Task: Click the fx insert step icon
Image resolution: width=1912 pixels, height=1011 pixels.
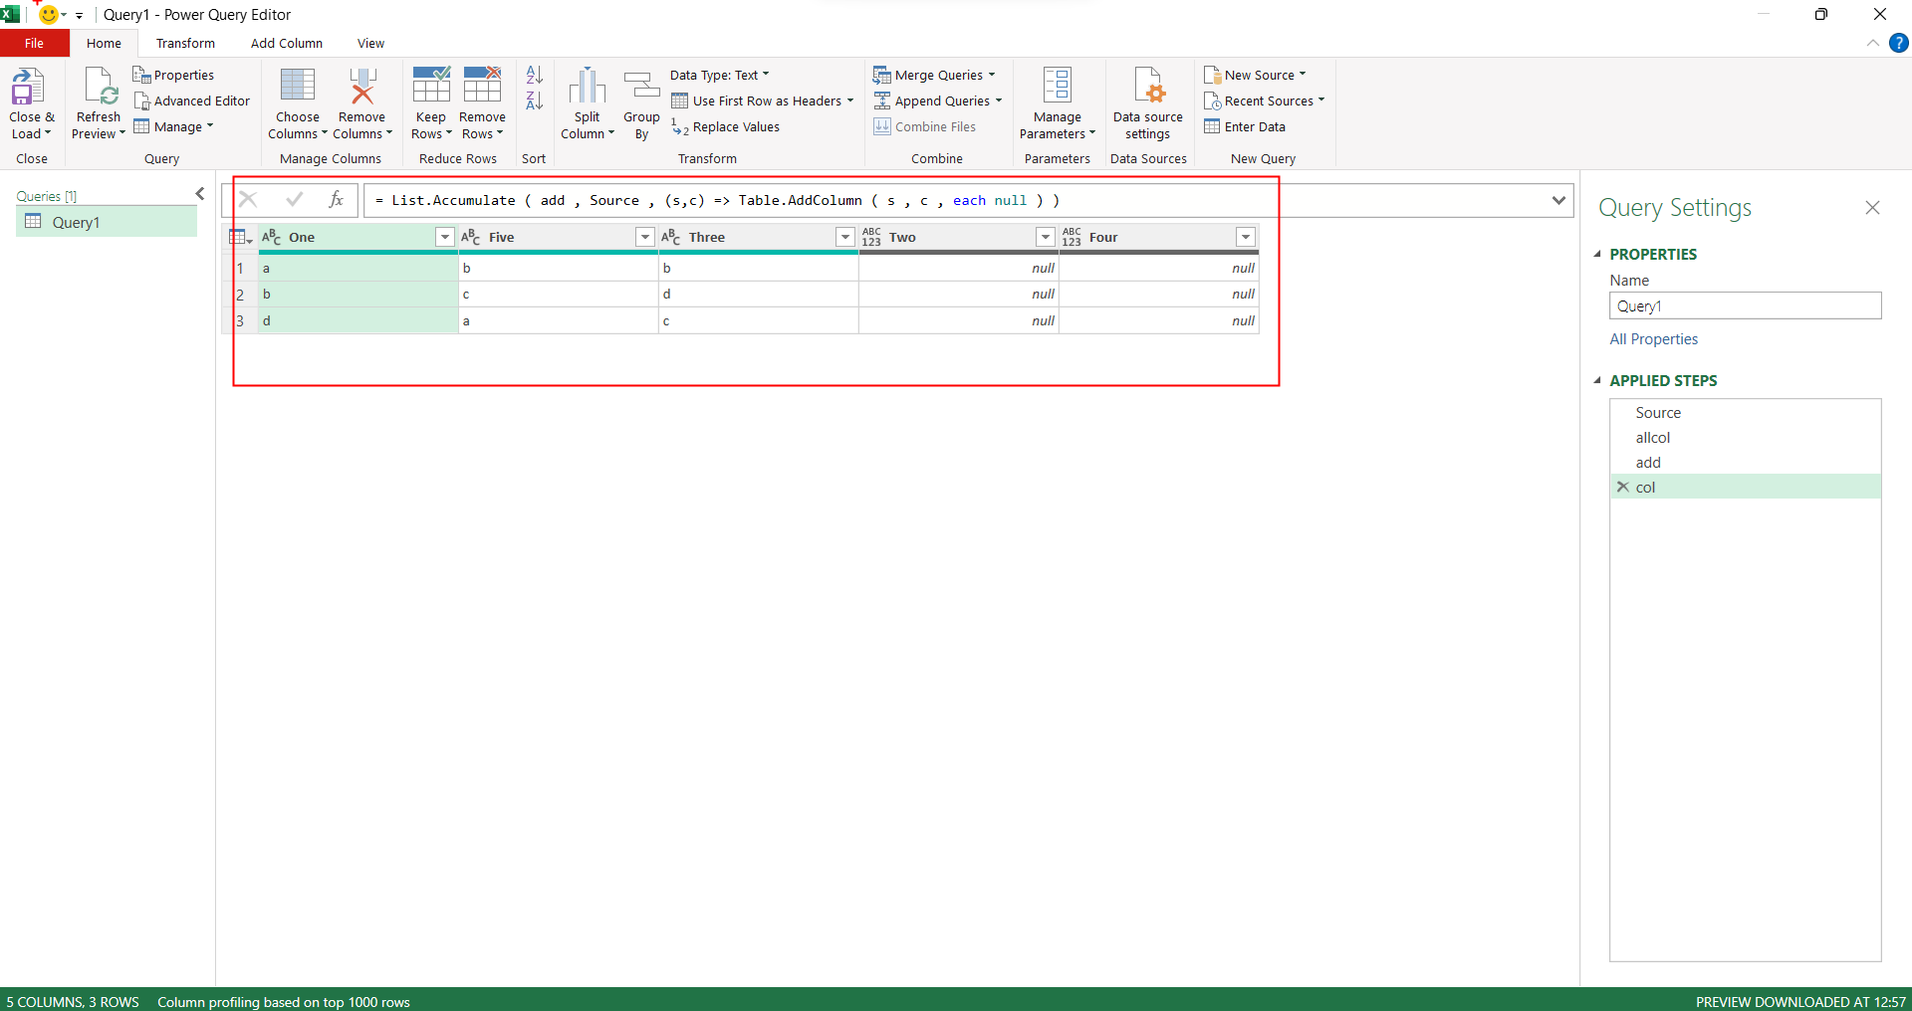Action: coord(337,200)
